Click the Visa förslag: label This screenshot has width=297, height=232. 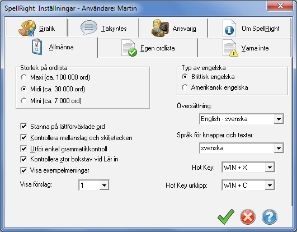point(36,184)
